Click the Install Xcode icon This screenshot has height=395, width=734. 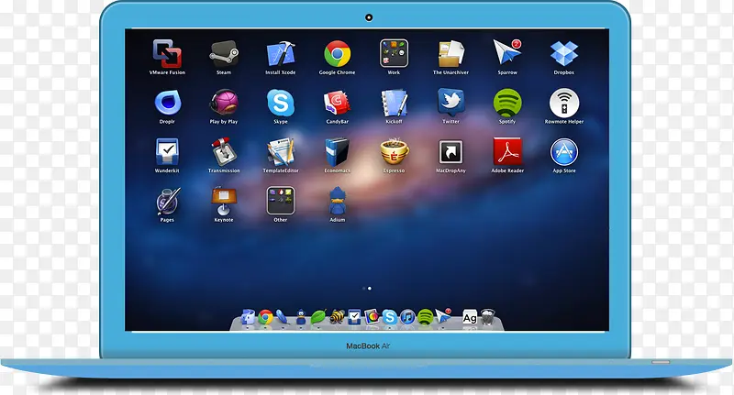[x=281, y=53]
